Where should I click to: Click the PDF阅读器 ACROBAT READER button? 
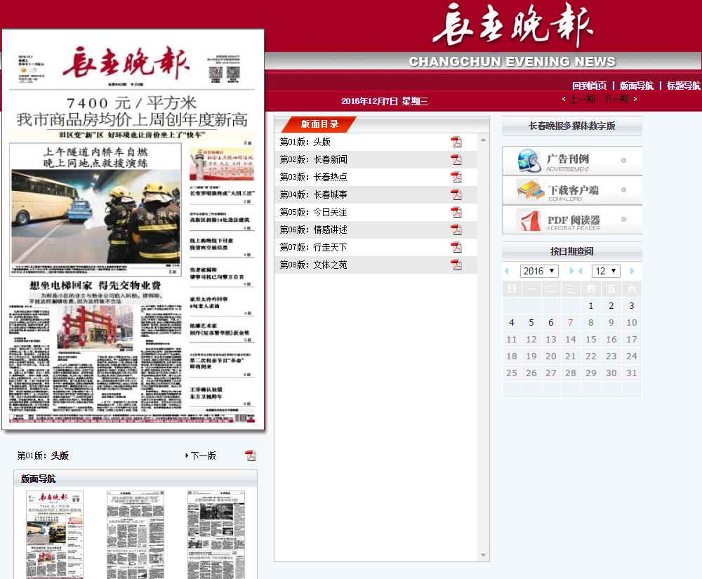(572, 220)
